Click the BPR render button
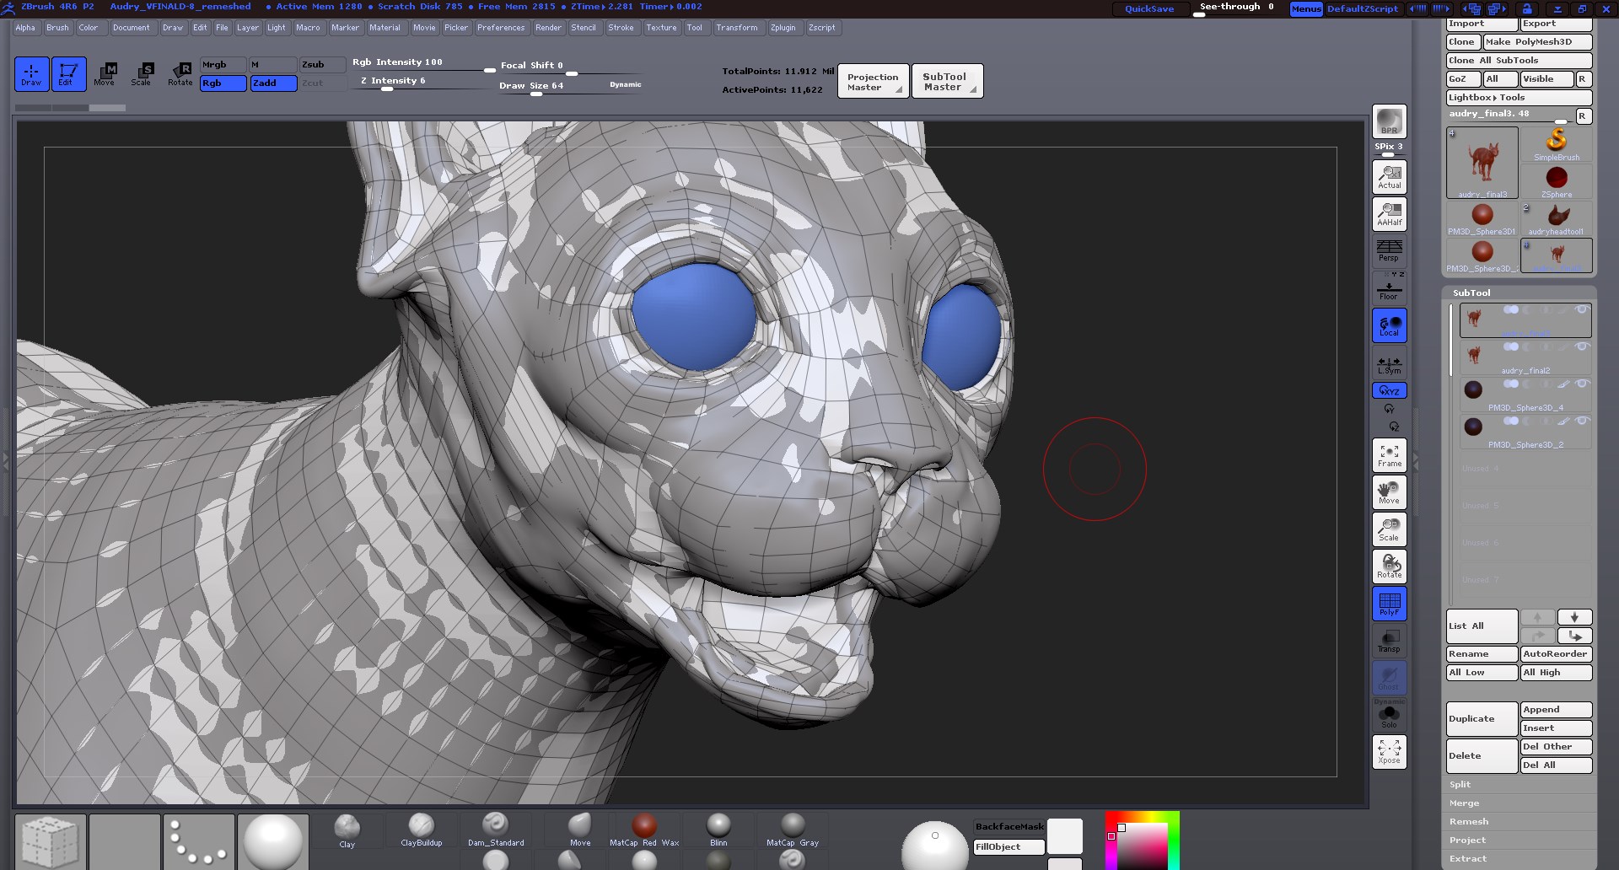The width and height of the screenshot is (1619, 870). (x=1388, y=121)
